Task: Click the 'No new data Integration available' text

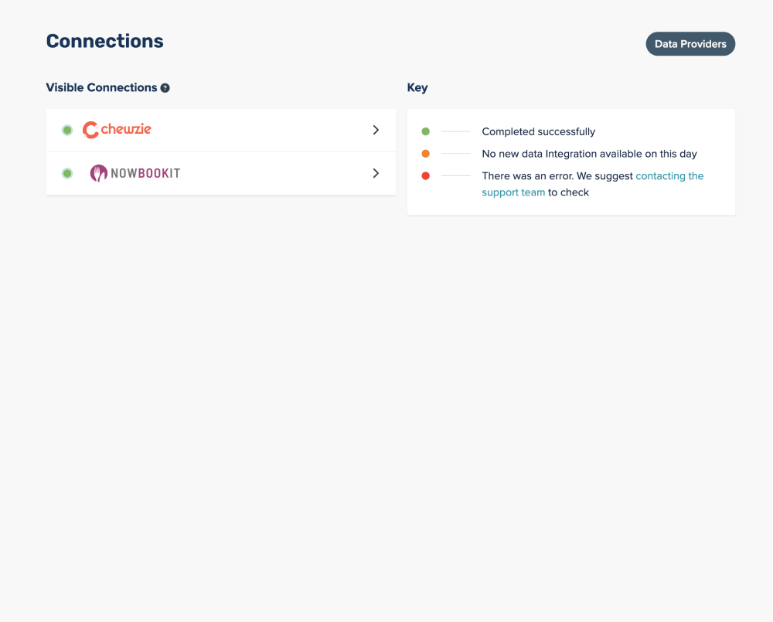Action: click(589, 154)
